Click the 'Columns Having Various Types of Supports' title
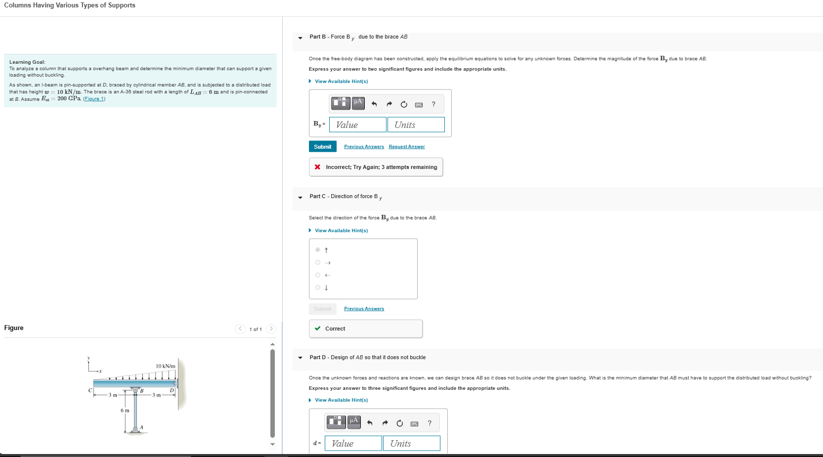Viewport: 823px width, 457px height. (70, 5)
